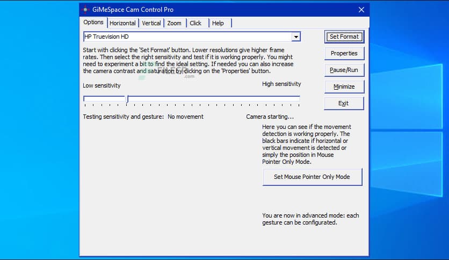Screen dimensions: 449x260
Task: Select the Zoom tab
Action: coord(175,23)
